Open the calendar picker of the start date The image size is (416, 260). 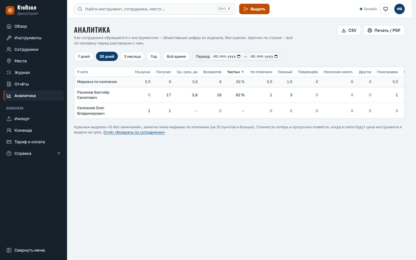pyautogui.click(x=239, y=57)
